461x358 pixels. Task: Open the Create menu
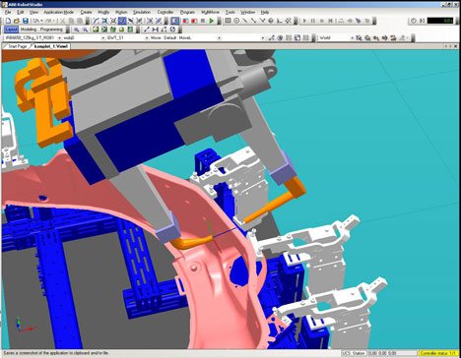click(86, 12)
